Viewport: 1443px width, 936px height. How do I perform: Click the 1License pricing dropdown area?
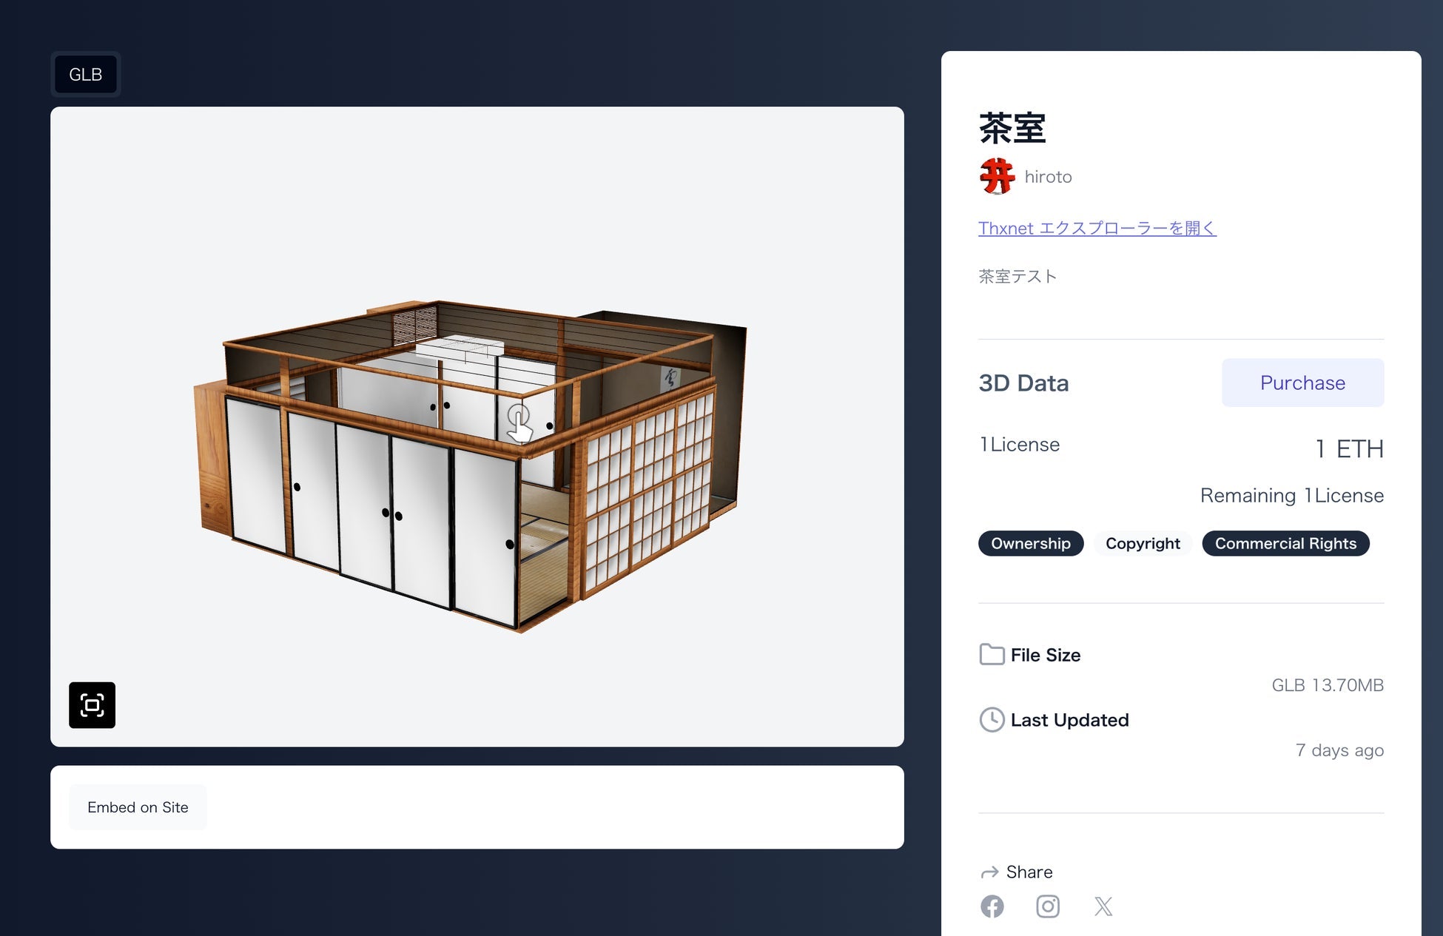tap(1018, 444)
